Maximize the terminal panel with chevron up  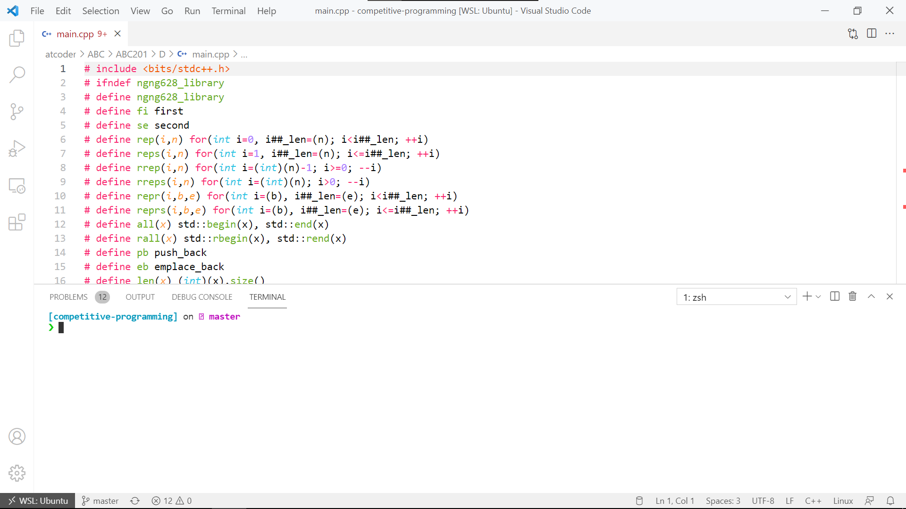click(x=871, y=296)
